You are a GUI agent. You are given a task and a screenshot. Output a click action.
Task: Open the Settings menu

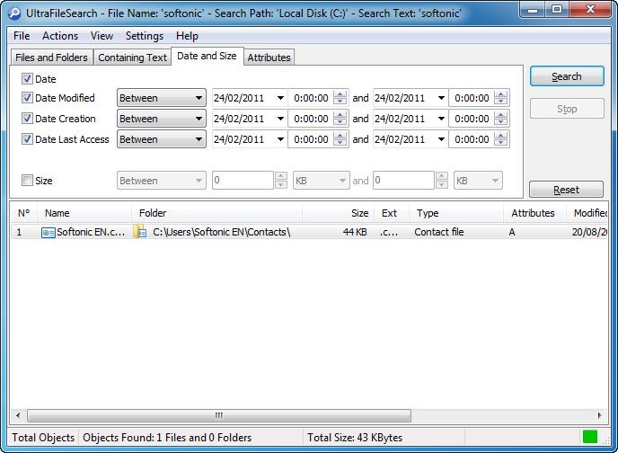click(145, 36)
